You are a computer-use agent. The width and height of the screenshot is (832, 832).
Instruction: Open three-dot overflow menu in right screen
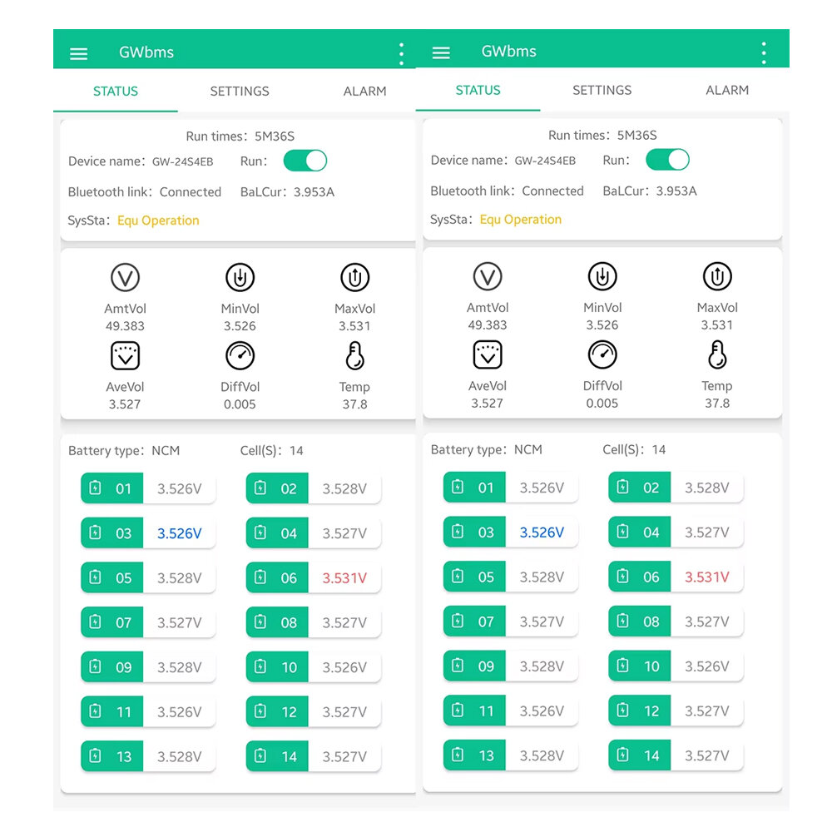(764, 53)
